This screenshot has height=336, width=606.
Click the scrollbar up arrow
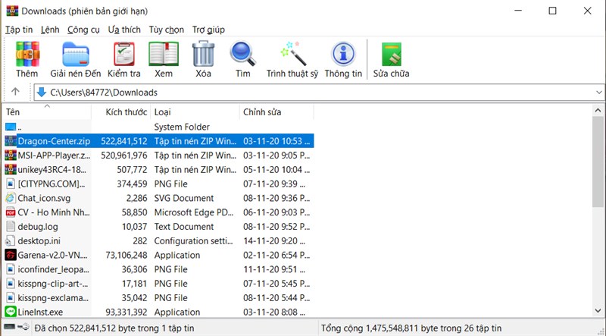pos(598,111)
